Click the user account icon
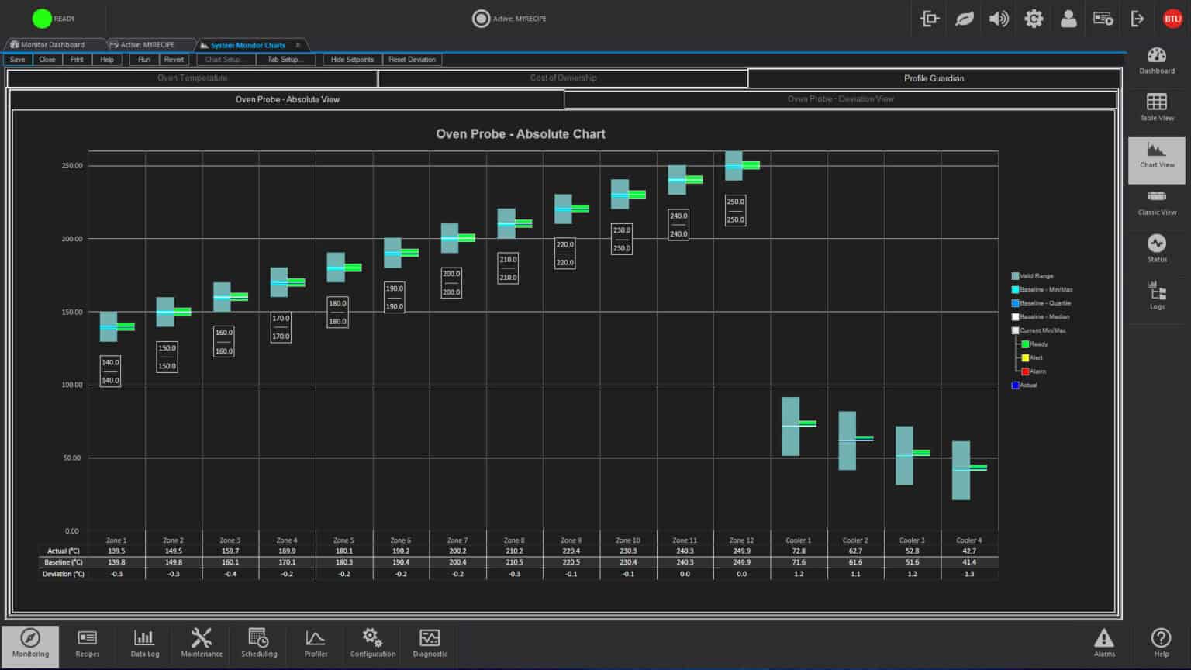Screen dimensions: 1191x670 (x=1068, y=19)
